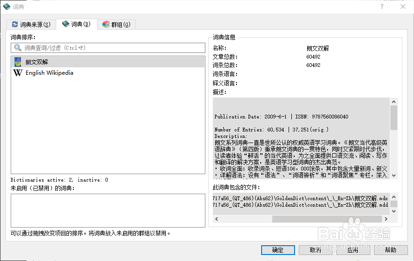This screenshot has height=261, width=414.
Task: Focus the 词典查询/过滤 search field
Action: 108,48
